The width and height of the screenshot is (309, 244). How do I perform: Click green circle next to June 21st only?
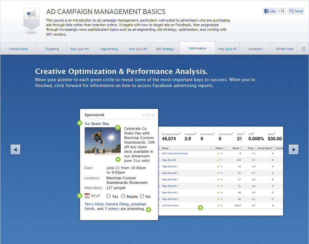[118, 159]
